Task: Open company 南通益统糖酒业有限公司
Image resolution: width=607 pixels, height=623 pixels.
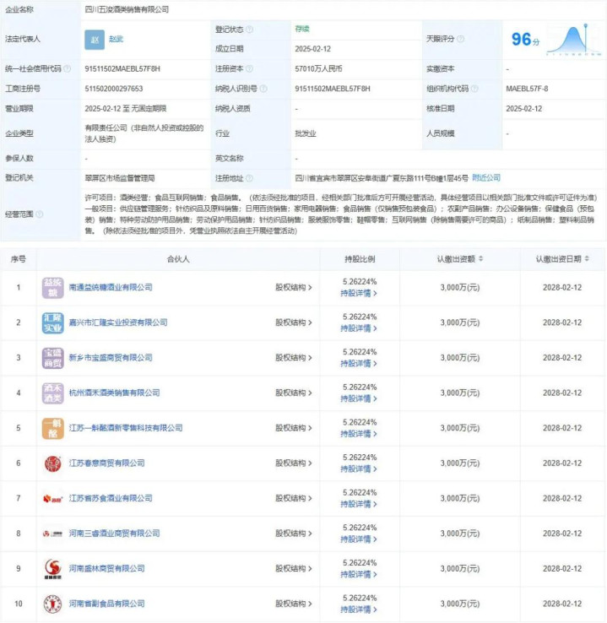Action: click(111, 287)
